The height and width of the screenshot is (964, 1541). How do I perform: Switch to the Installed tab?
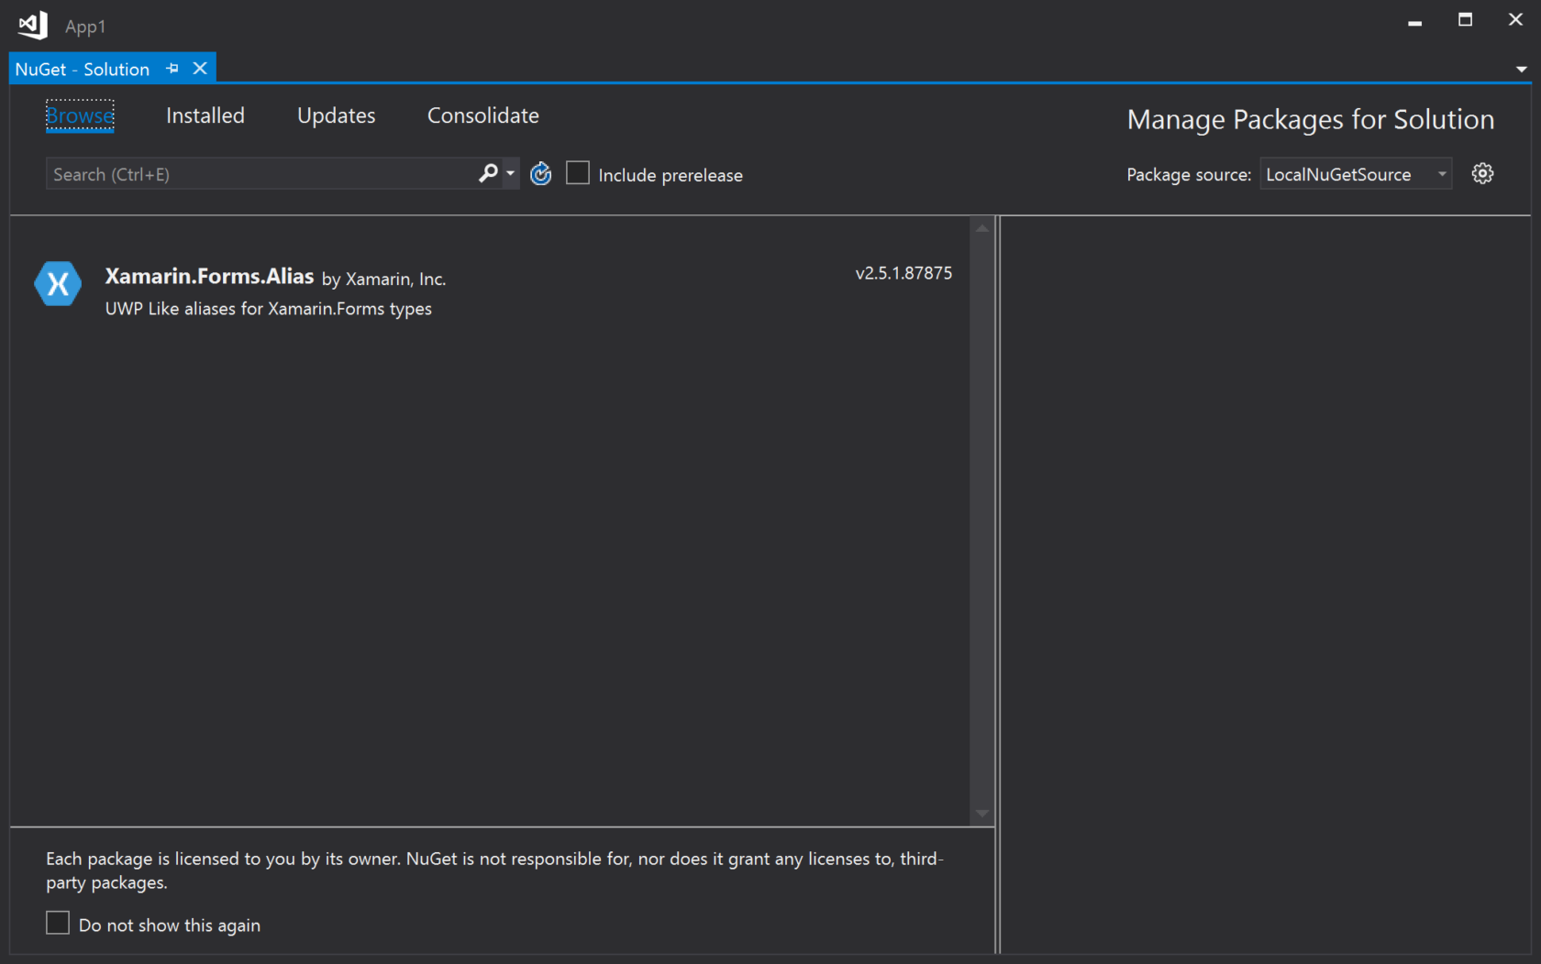click(205, 115)
